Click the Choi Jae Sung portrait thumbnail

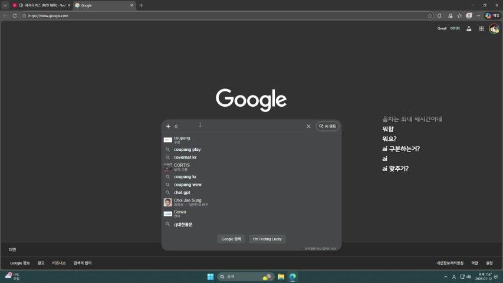pyautogui.click(x=168, y=202)
